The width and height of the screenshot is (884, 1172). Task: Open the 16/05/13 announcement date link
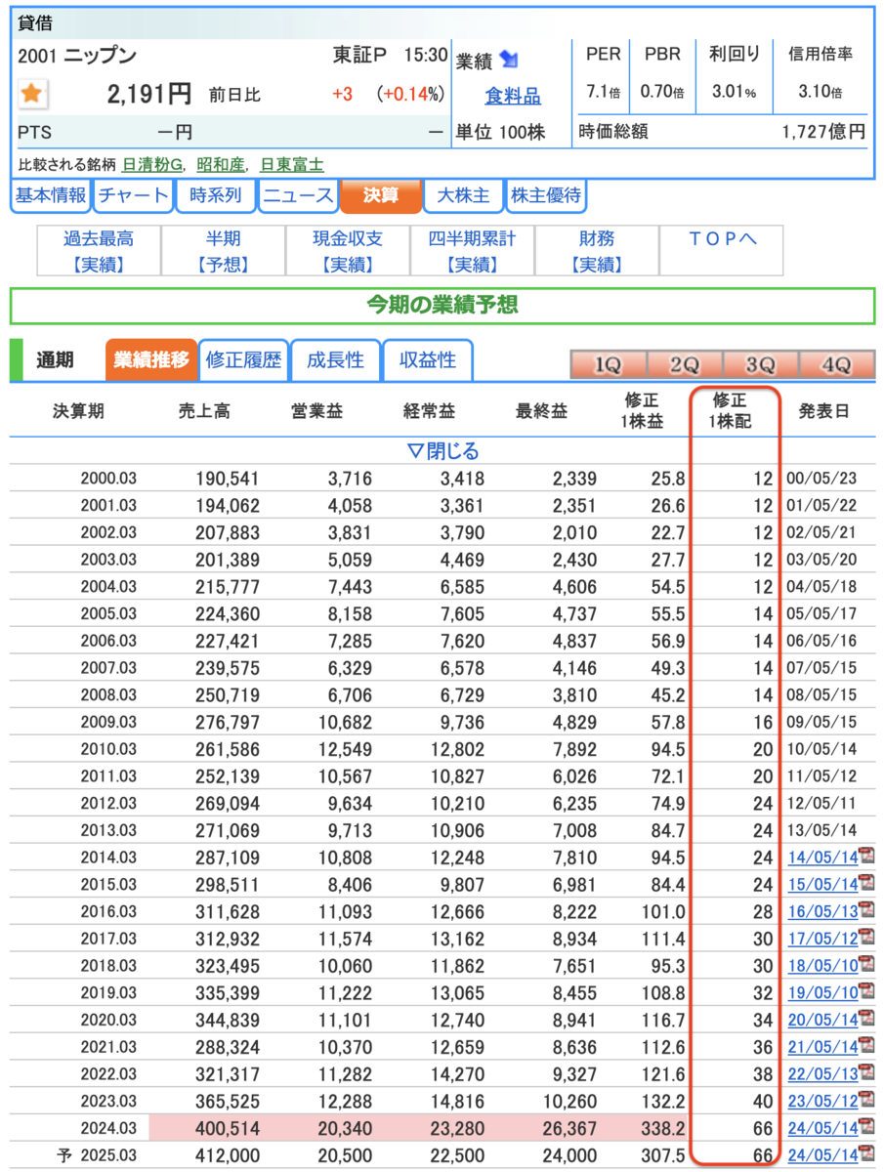tap(822, 912)
